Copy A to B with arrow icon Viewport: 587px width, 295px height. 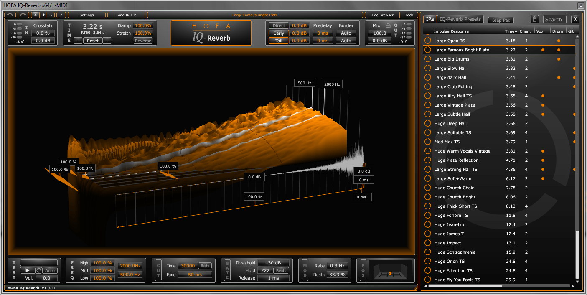tap(43, 15)
